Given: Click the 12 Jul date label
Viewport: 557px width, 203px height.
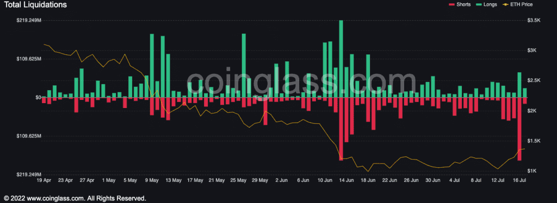Looking at the screenshot, I should (x=498, y=180).
